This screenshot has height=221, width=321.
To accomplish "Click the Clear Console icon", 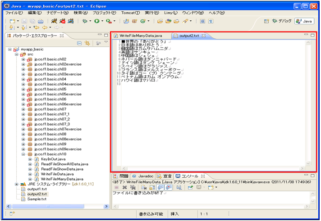I will coord(143,187).
